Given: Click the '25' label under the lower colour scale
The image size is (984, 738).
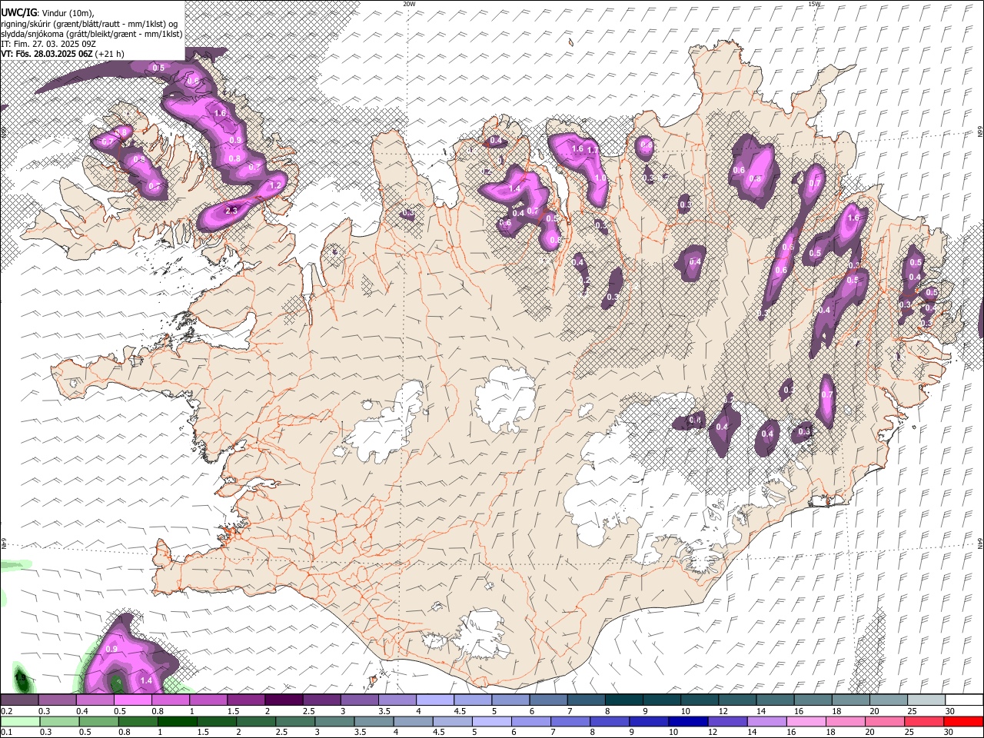Looking at the screenshot, I should tap(909, 732).
